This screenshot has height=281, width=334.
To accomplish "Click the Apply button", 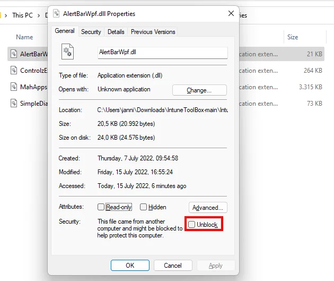I will pos(216,265).
